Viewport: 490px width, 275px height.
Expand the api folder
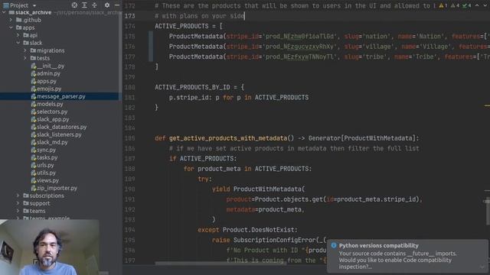tap(18, 35)
